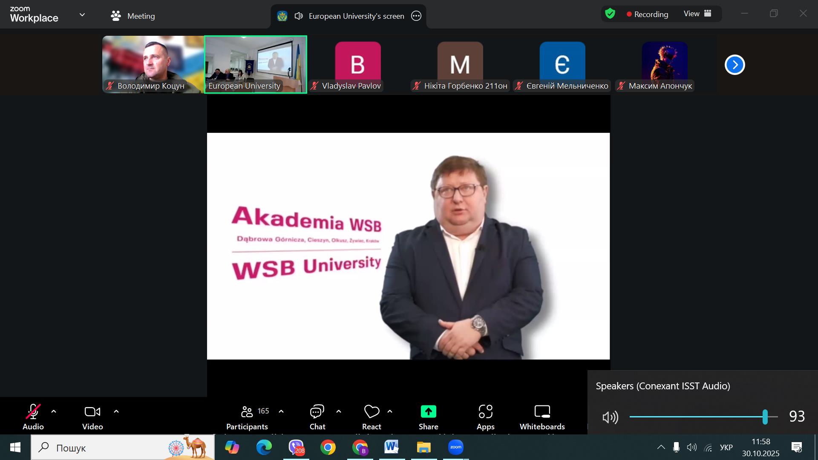This screenshot has width=818, height=460.
Task: Click the green encryption shield icon
Action: [x=610, y=14]
